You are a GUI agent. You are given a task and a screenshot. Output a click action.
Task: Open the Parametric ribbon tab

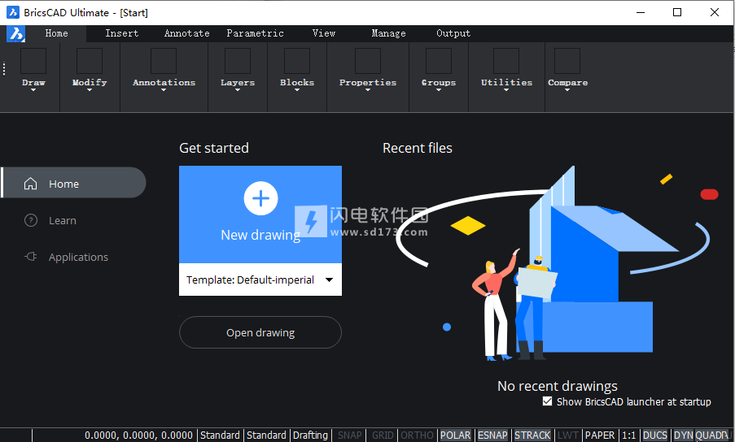255,33
